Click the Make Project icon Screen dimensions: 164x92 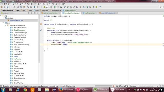(x=41, y=7)
